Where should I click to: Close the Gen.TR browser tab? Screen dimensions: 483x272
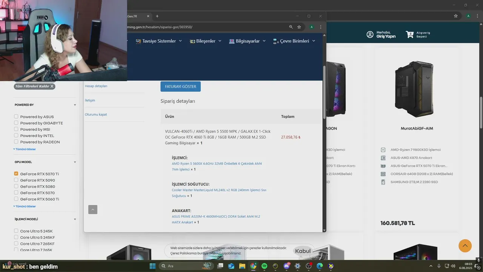(148, 16)
